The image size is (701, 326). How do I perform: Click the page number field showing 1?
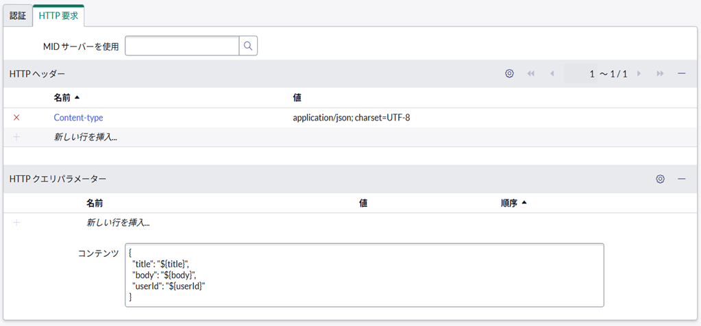coord(580,74)
